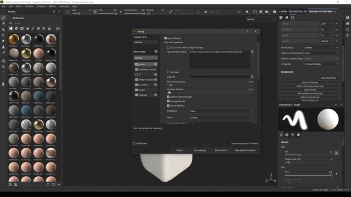The image size is (351, 197).
Task: Filter assets by Environment image icon
Action: pyautogui.click(x=49, y=28)
